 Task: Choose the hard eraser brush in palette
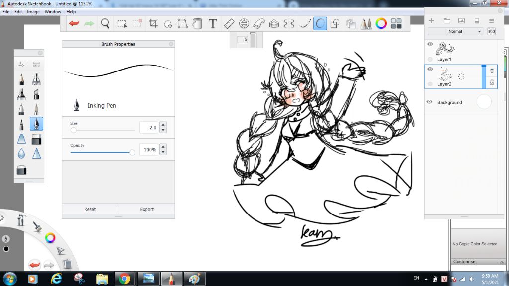point(36,140)
